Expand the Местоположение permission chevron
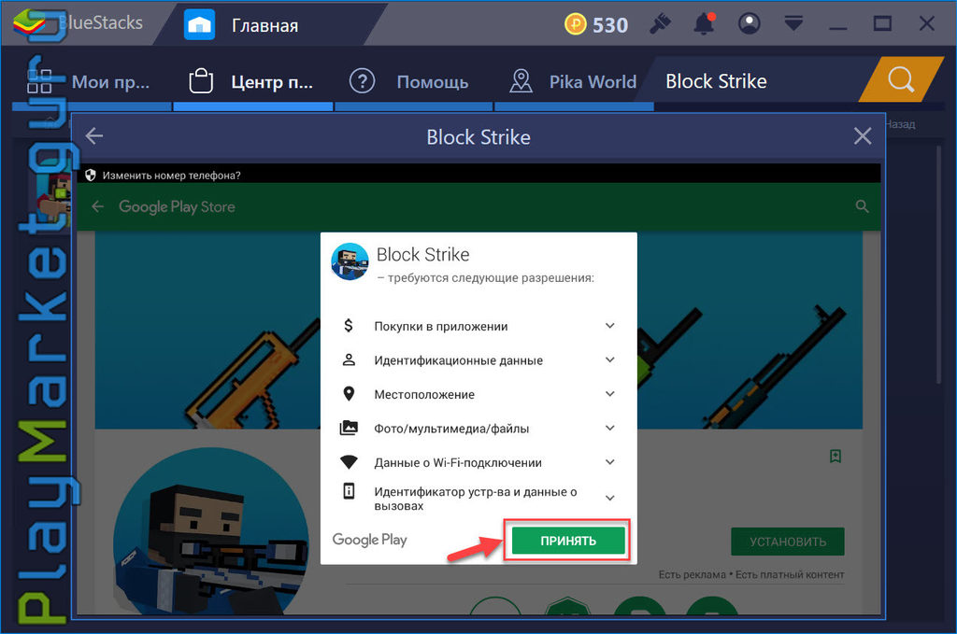The height and width of the screenshot is (634, 957). (x=609, y=394)
